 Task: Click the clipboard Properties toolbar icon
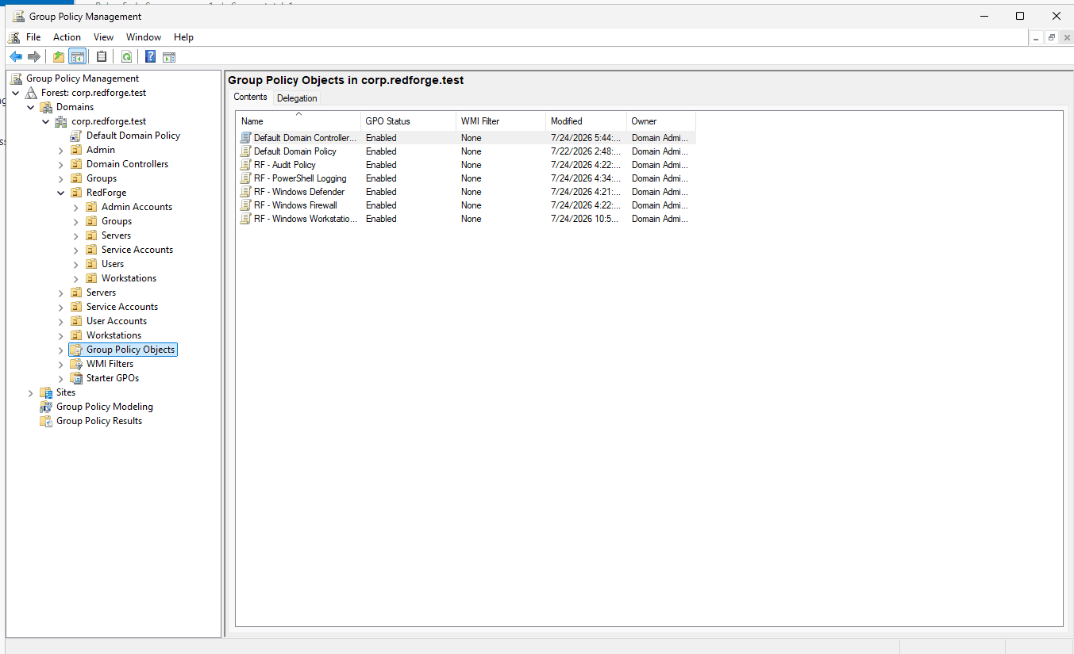pyautogui.click(x=102, y=56)
